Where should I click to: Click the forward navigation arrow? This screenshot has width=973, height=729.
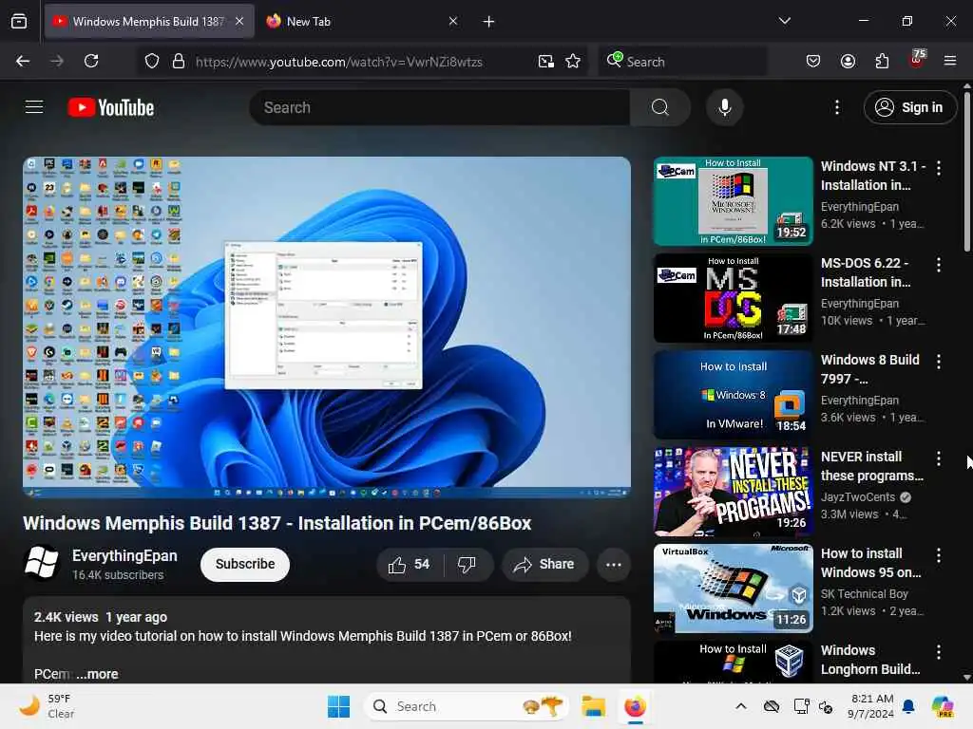pyautogui.click(x=57, y=61)
